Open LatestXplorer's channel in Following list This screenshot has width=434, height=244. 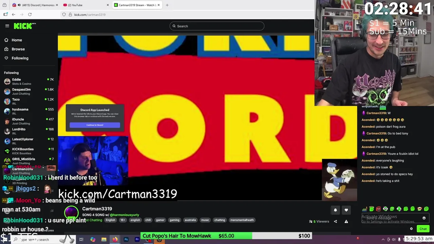coord(29,141)
